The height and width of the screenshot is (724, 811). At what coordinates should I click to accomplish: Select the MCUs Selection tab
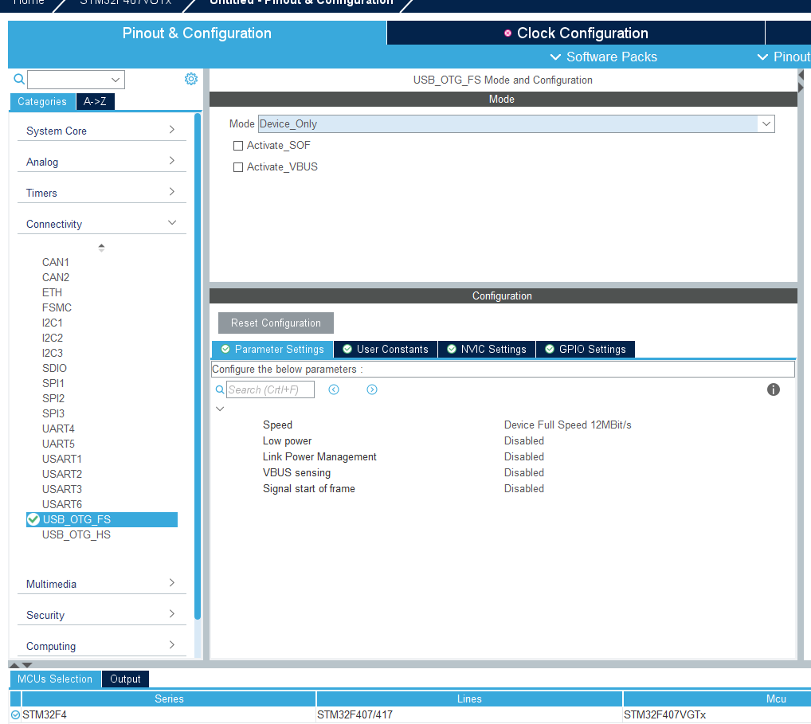pyautogui.click(x=55, y=679)
